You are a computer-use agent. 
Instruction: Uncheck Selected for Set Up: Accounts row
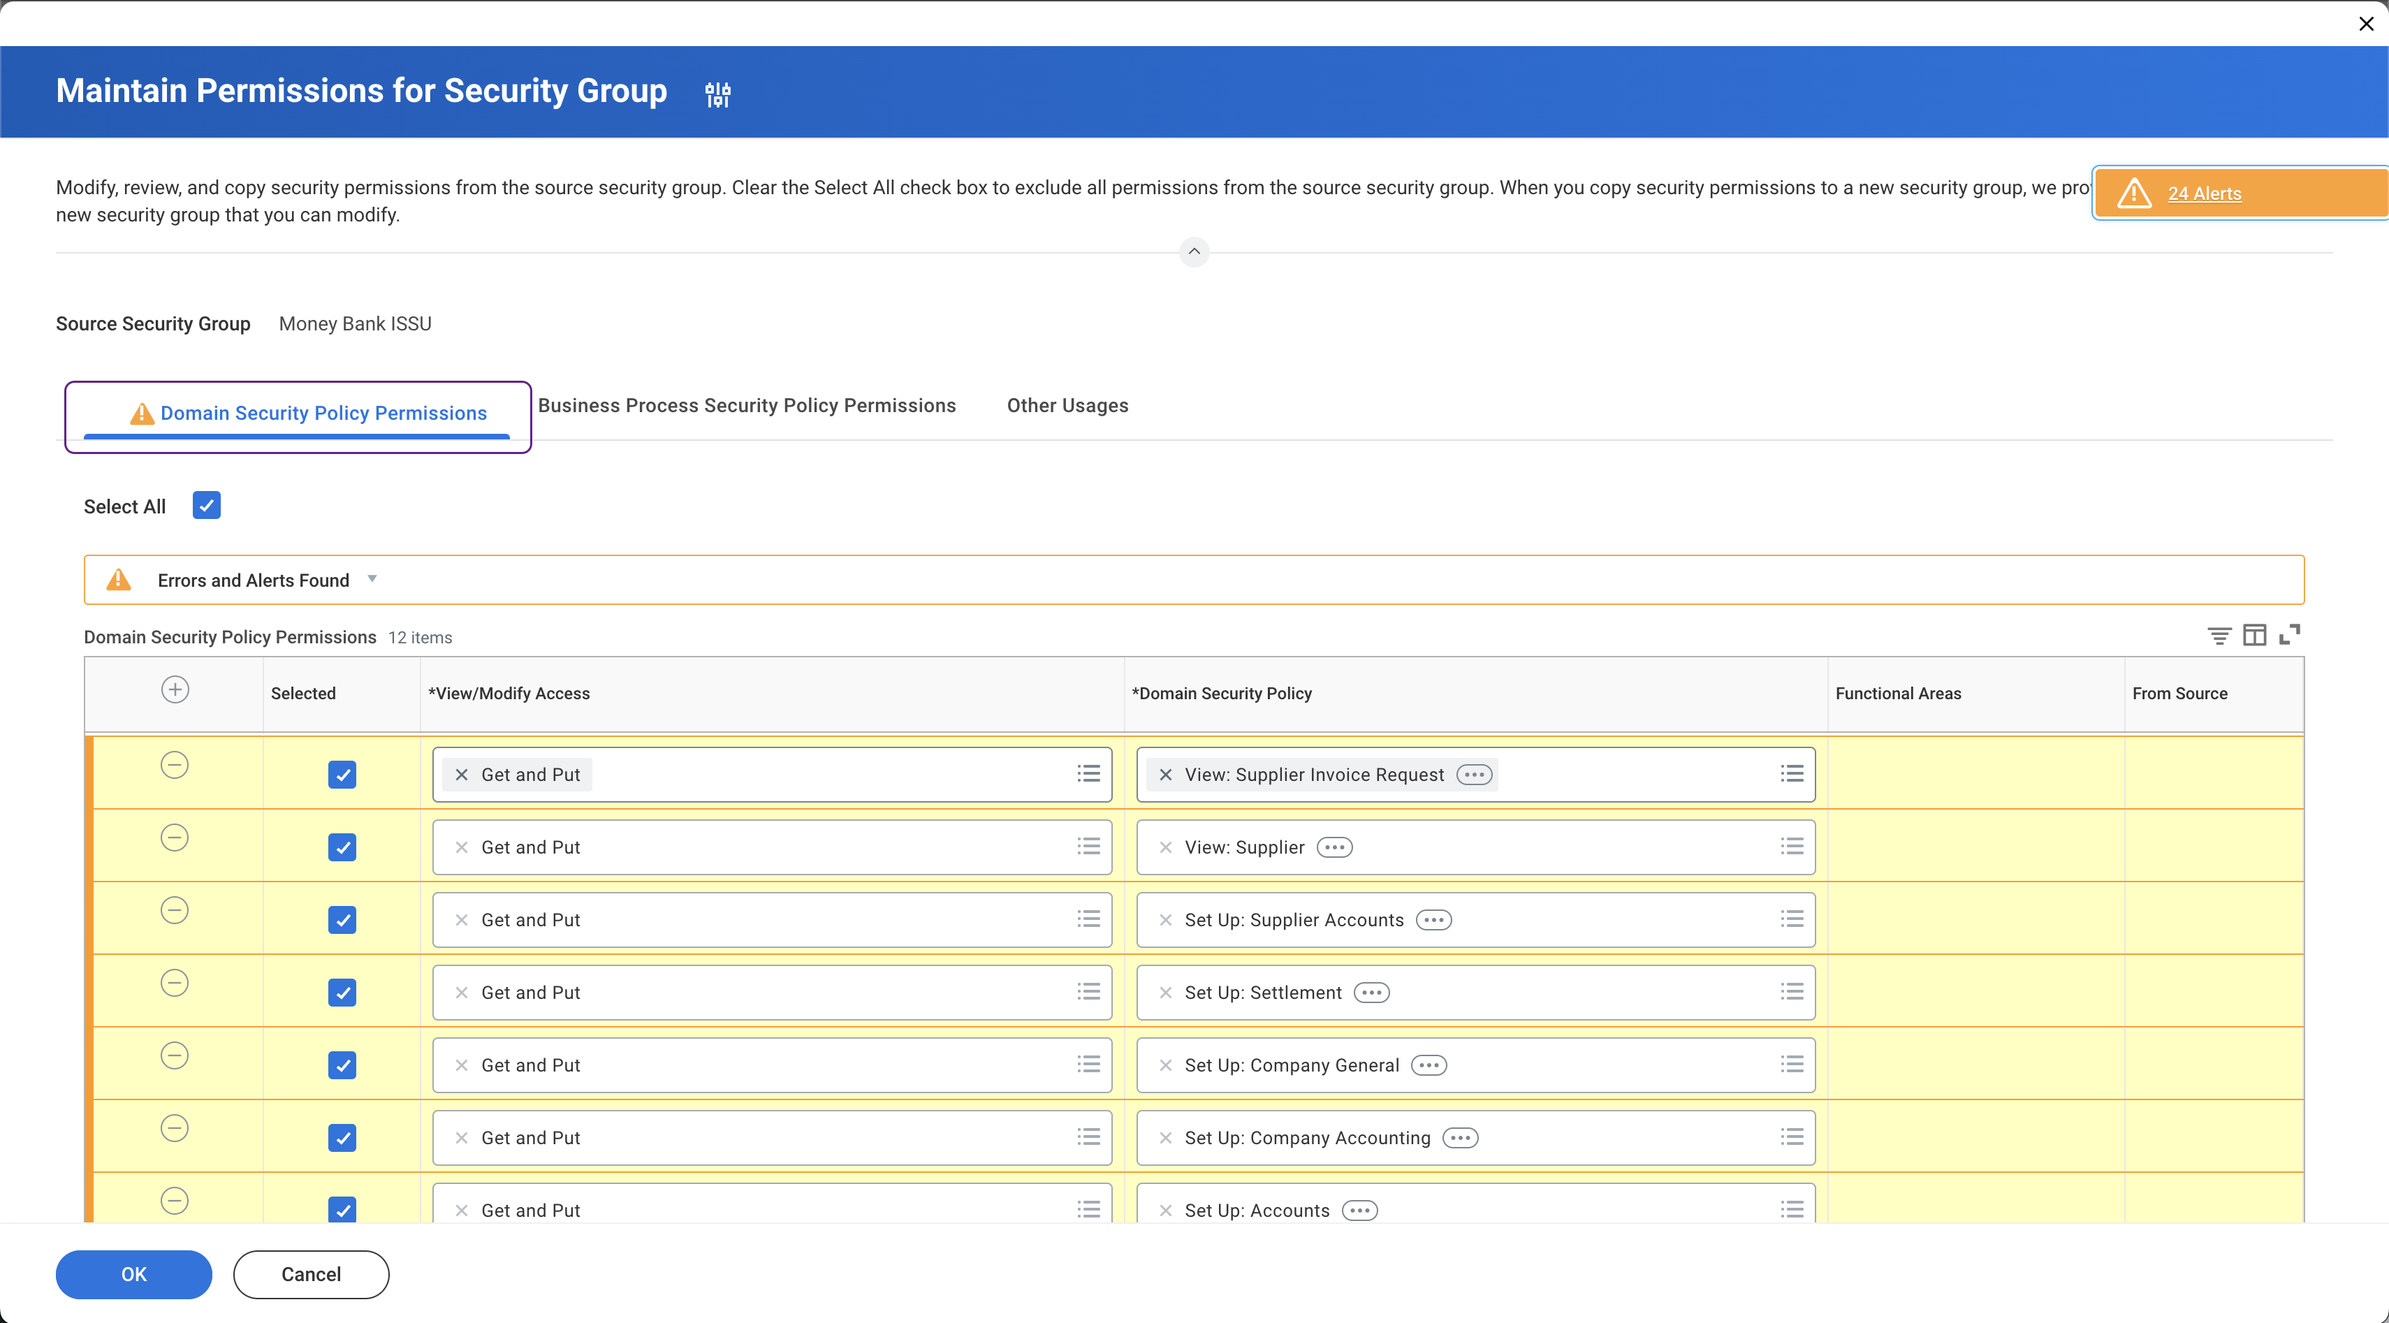tap(342, 1210)
